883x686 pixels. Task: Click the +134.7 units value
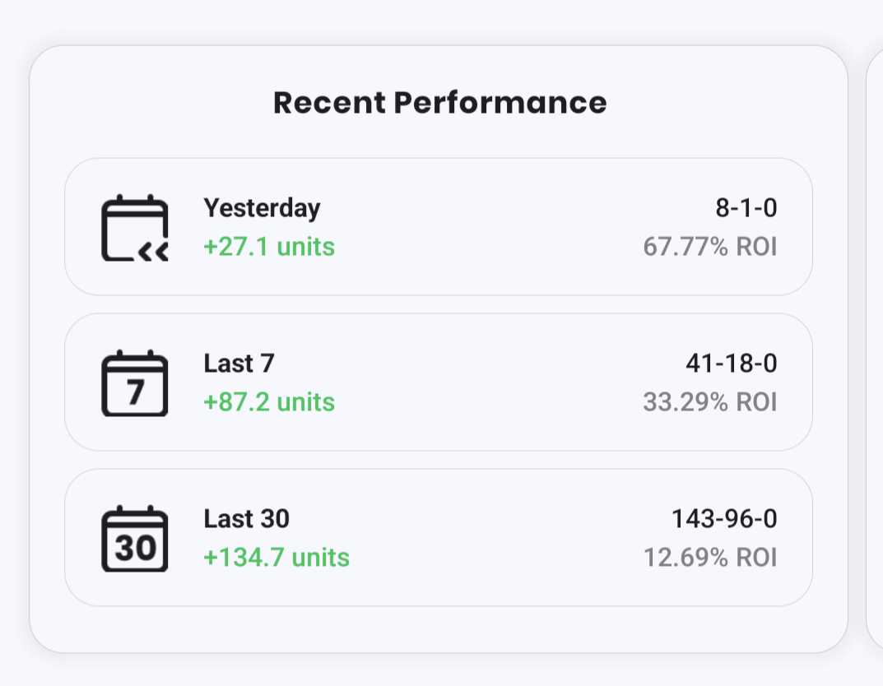[x=277, y=558]
